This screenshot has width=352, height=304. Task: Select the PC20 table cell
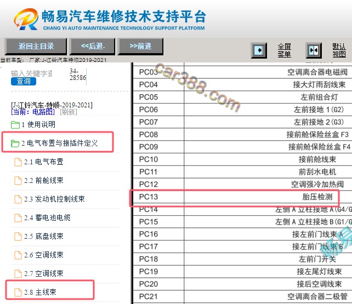click(x=158, y=284)
